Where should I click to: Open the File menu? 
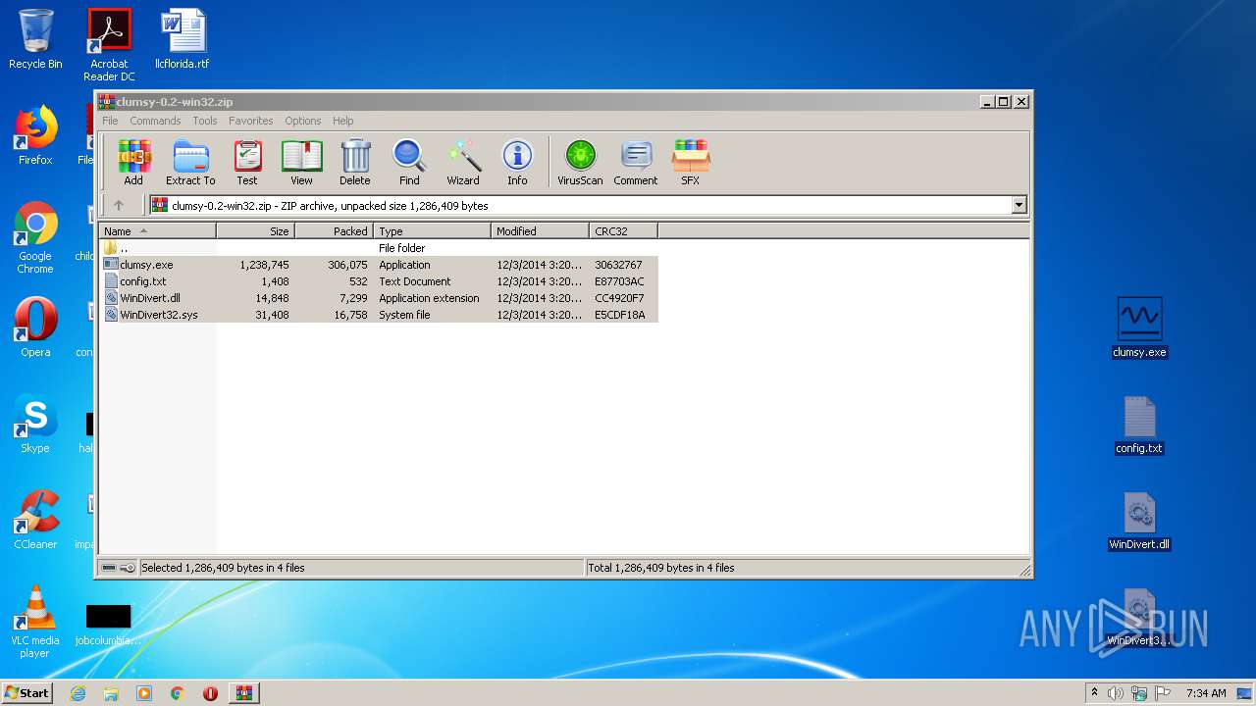click(x=110, y=121)
